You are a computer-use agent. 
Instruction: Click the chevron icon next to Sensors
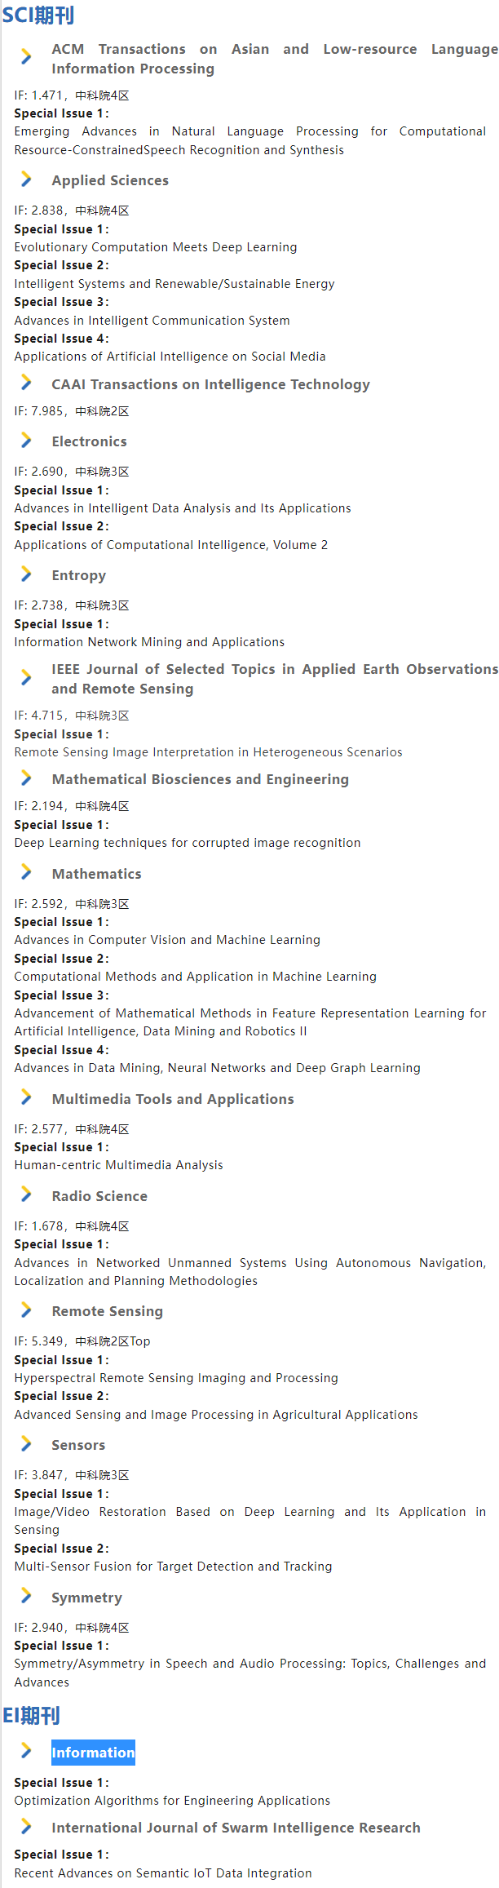(x=26, y=1444)
